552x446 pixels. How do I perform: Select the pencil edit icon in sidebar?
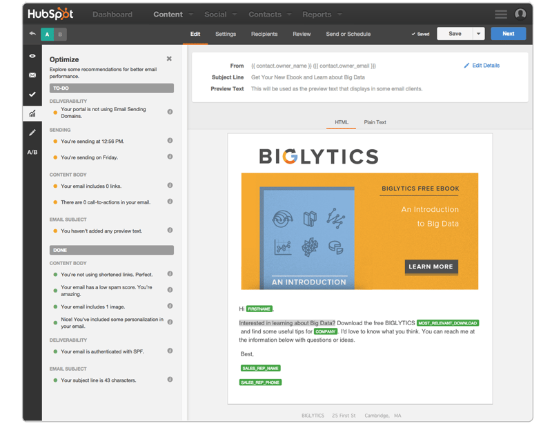point(32,133)
